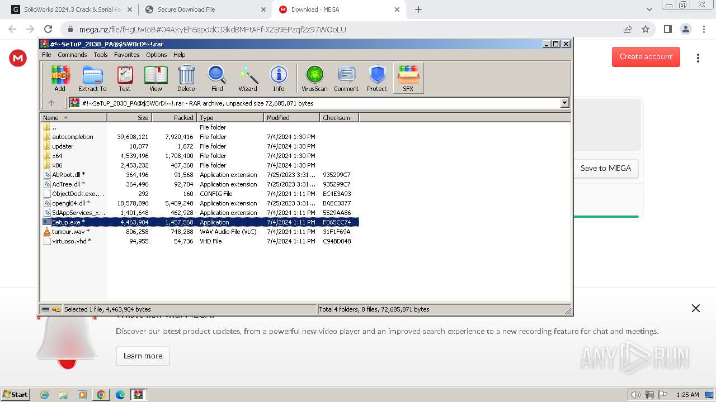Open Internet Explorer from taskbar
Screen dimensions: 716x402
pyautogui.click(x=44, y=395)
